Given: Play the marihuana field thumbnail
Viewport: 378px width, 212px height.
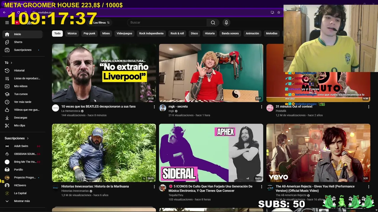Looking at the screenshot, I should pyautogui.click(x=104, y=153).
